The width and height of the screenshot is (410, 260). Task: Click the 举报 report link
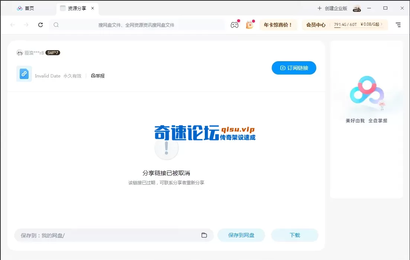98,76
